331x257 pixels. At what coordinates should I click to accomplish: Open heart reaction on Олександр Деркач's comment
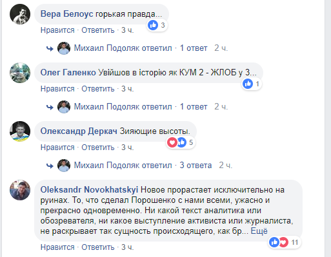click(x=172, y=142)
